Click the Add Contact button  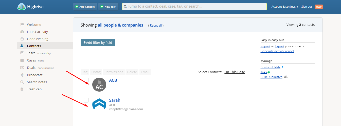(x=85, y=7)
